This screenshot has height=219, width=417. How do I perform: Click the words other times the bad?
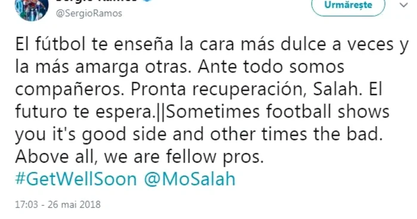(x=296, y=134)
